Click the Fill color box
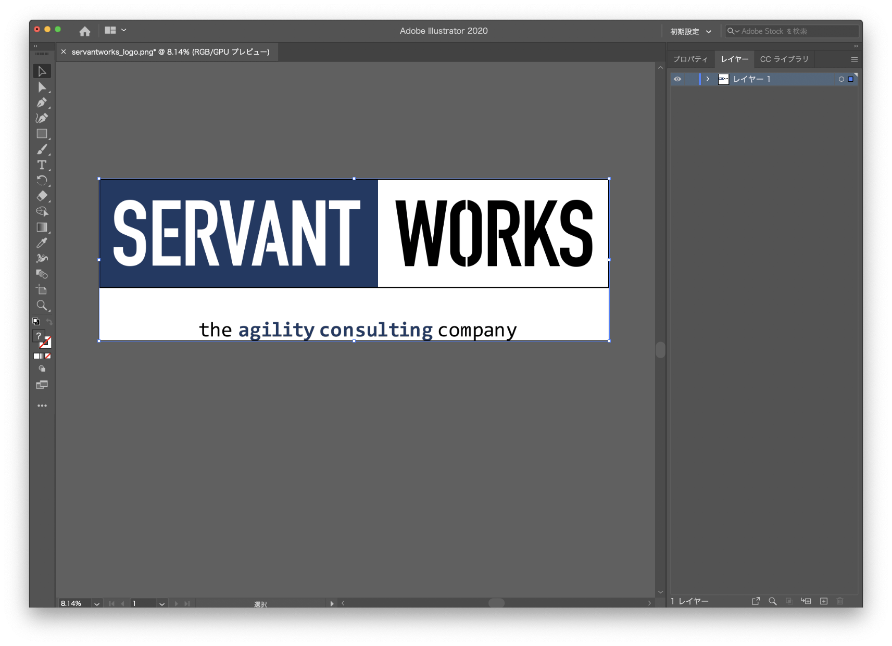 [x=39, y=336]
